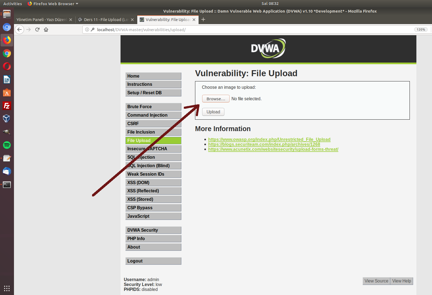Open Files manager from the dock
The height and width of the screenshot is (295, 432).
pyautogui.click(x=7, y=14)
